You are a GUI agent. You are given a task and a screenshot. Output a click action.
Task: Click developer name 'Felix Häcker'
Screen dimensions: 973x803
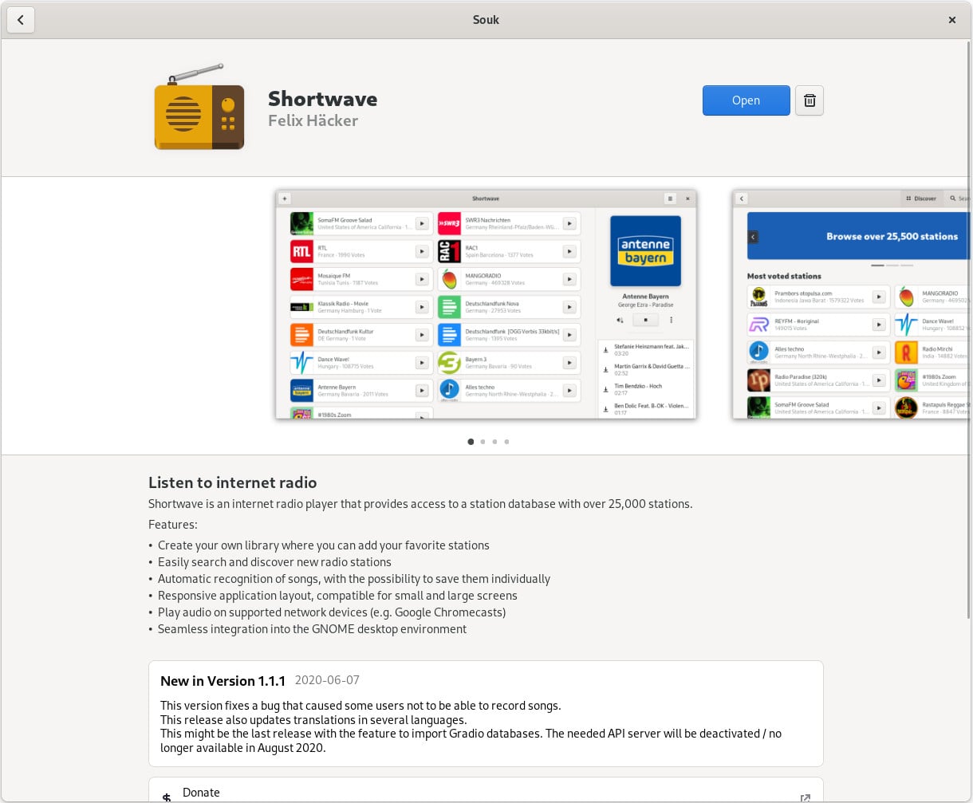313,121
